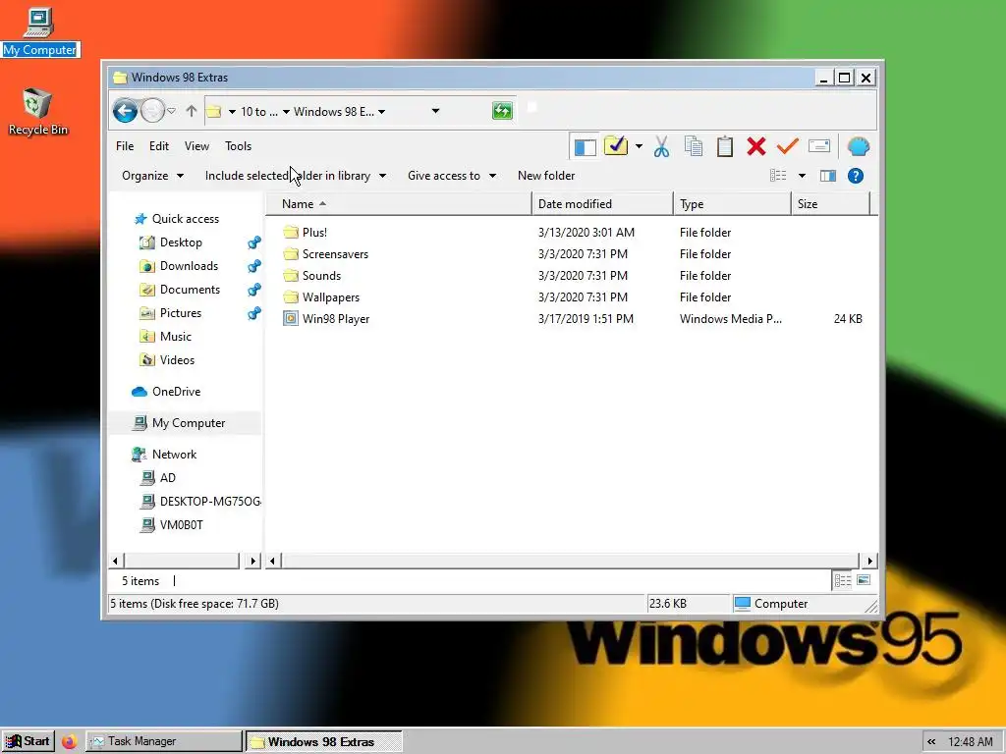The image size is (1006, 754).
Task: Change view with the view layout icon
Action: coord(778,176)
